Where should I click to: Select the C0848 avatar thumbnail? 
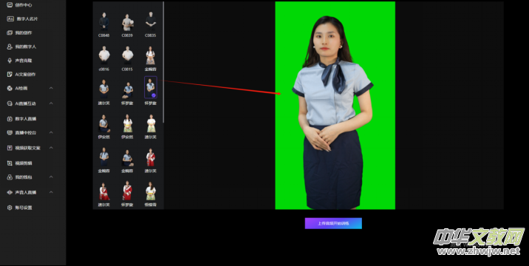point(104,22)
